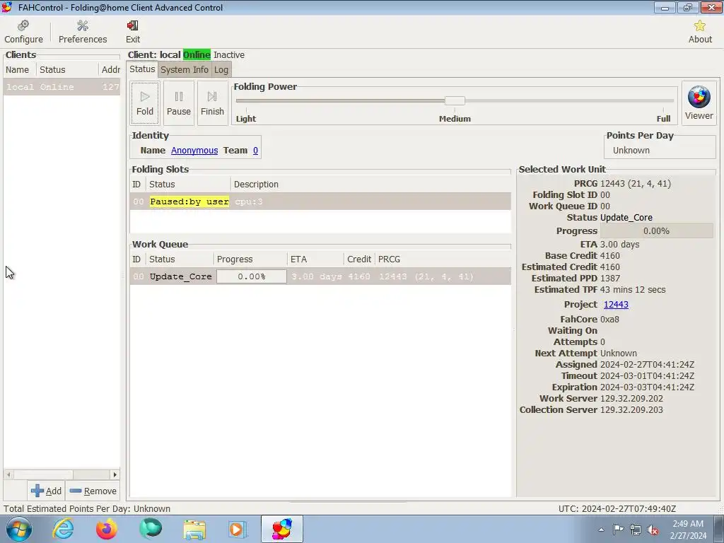Click the FAHControl title bar app icon
This screenshot has height=543, width=724.
point(7,7)
